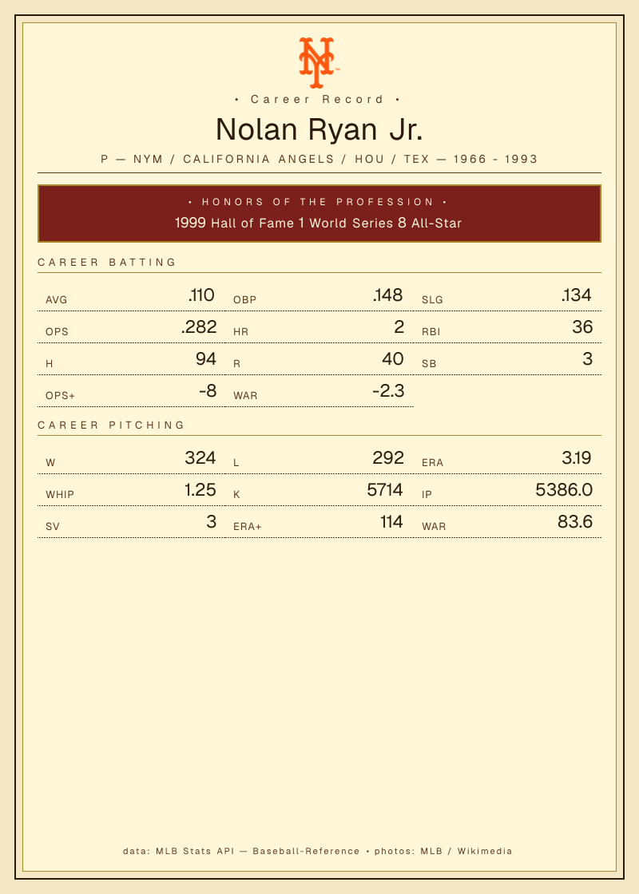
Task: Click the pitching WAR 83.6 value
Action: 575,522
